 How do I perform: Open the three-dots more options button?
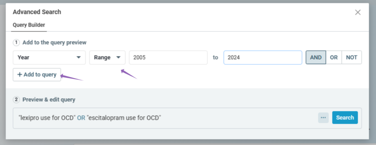(323, 118)
